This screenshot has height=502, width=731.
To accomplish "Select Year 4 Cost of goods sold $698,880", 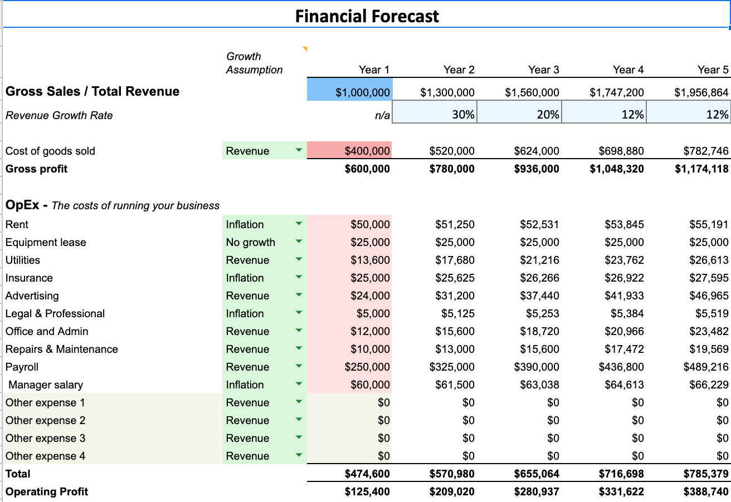I will pos(621,151).
